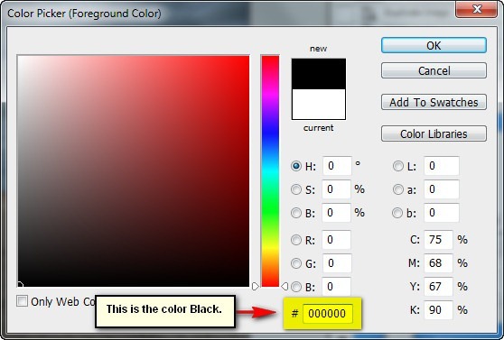Click the K black percent field
This screenshot has height=340, width=504.
(x=438, y=310)
